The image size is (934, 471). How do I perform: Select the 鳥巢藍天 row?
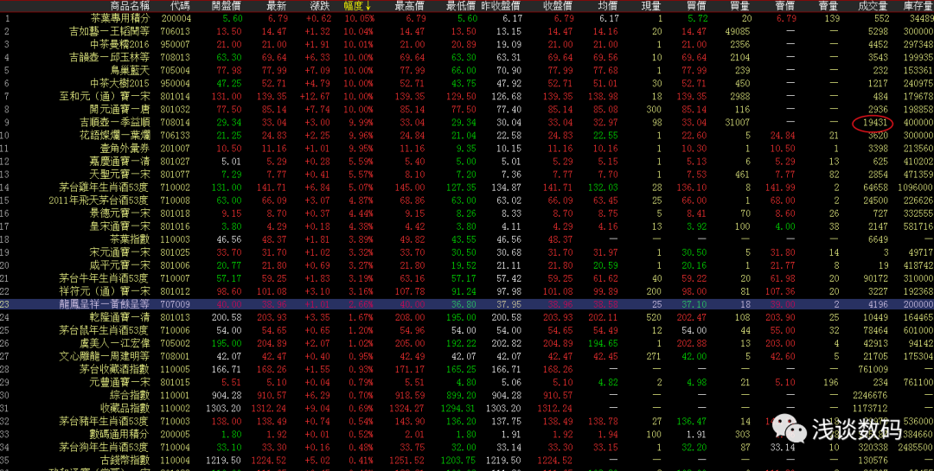pyautogui.click(x=467, y=70)
